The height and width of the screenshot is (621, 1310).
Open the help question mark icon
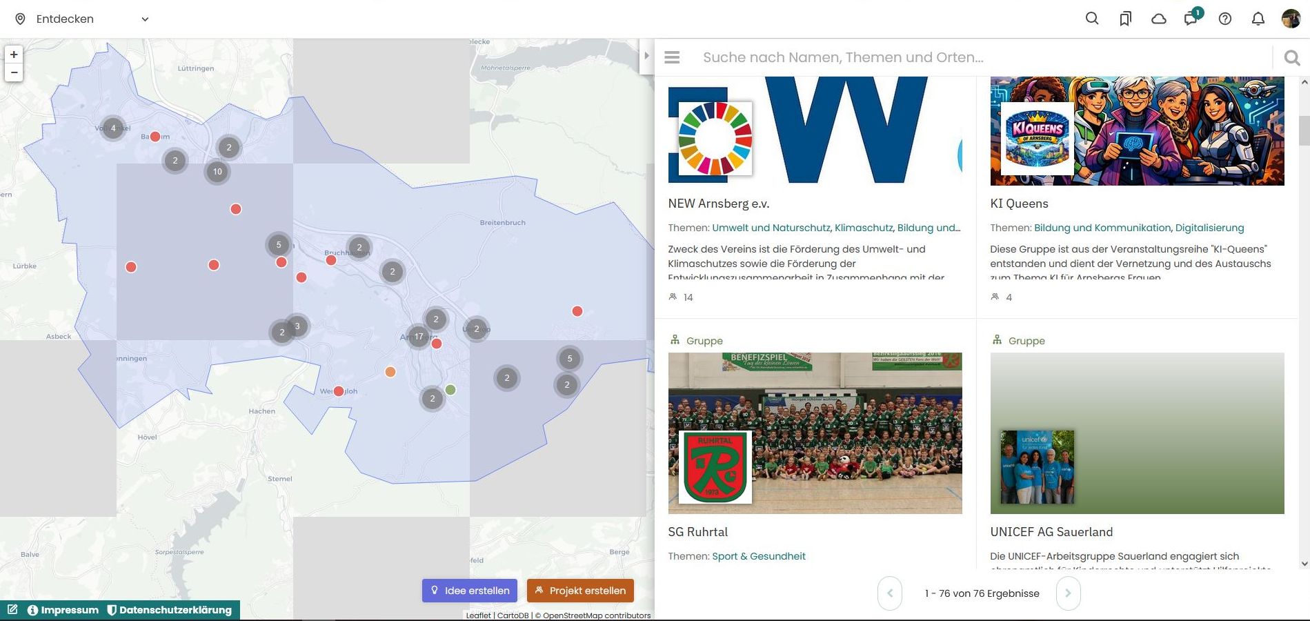coord(1225,19)
